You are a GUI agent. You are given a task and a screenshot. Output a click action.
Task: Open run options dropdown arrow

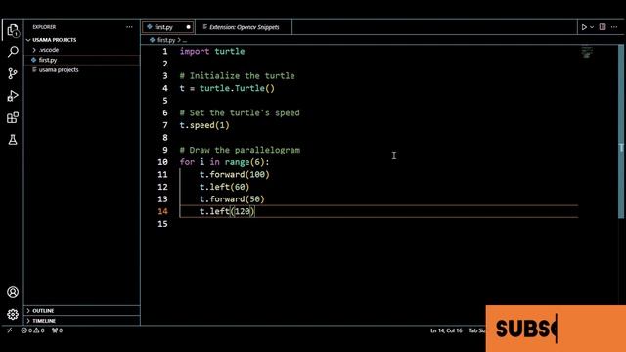pyautogui.click(x=592, y=27)
